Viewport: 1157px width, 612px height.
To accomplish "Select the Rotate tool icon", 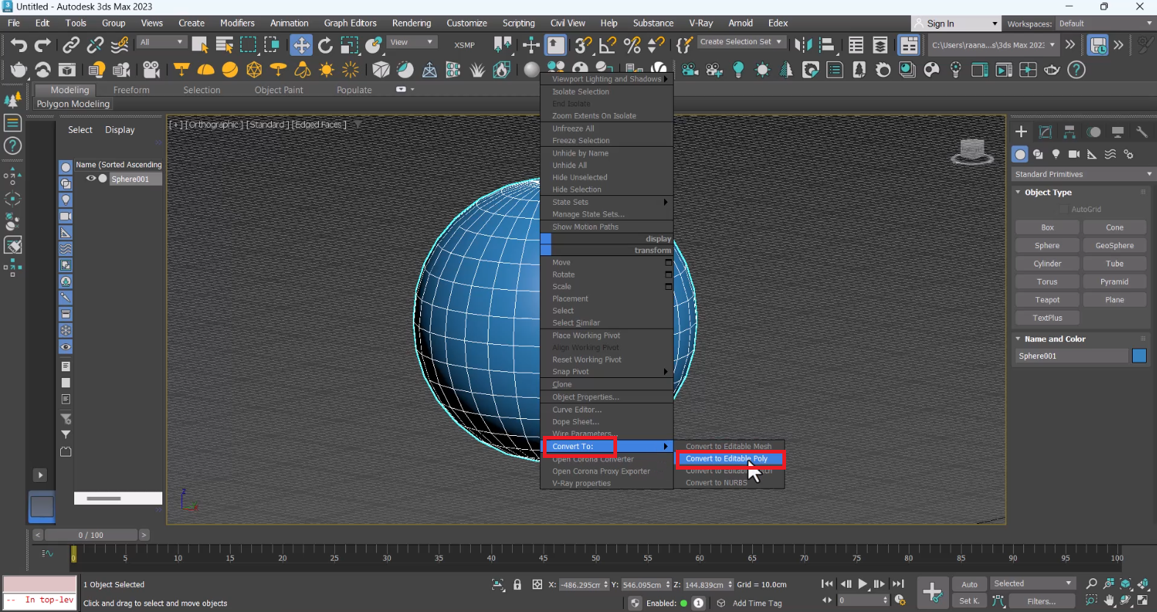I will (x=325, y=45).
